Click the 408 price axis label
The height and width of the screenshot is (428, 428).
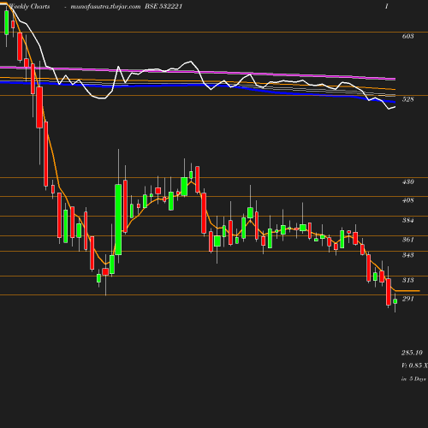(407, 200)
